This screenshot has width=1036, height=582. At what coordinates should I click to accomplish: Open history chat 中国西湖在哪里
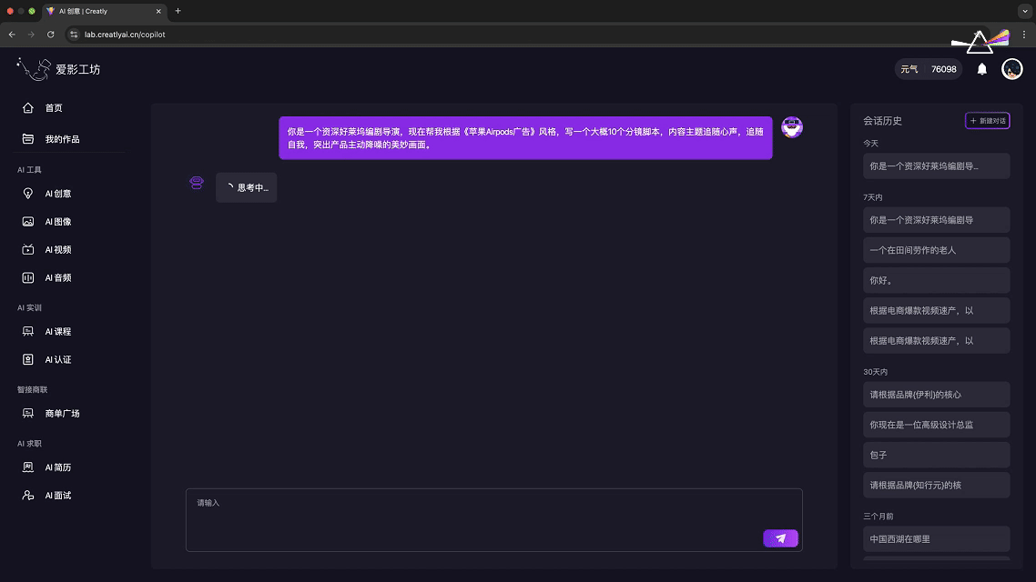click(x=936, y=539)
